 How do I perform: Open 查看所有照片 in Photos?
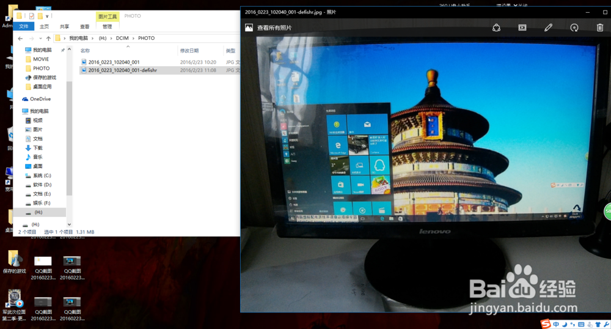pyautogui.click(x=274, y=28)
